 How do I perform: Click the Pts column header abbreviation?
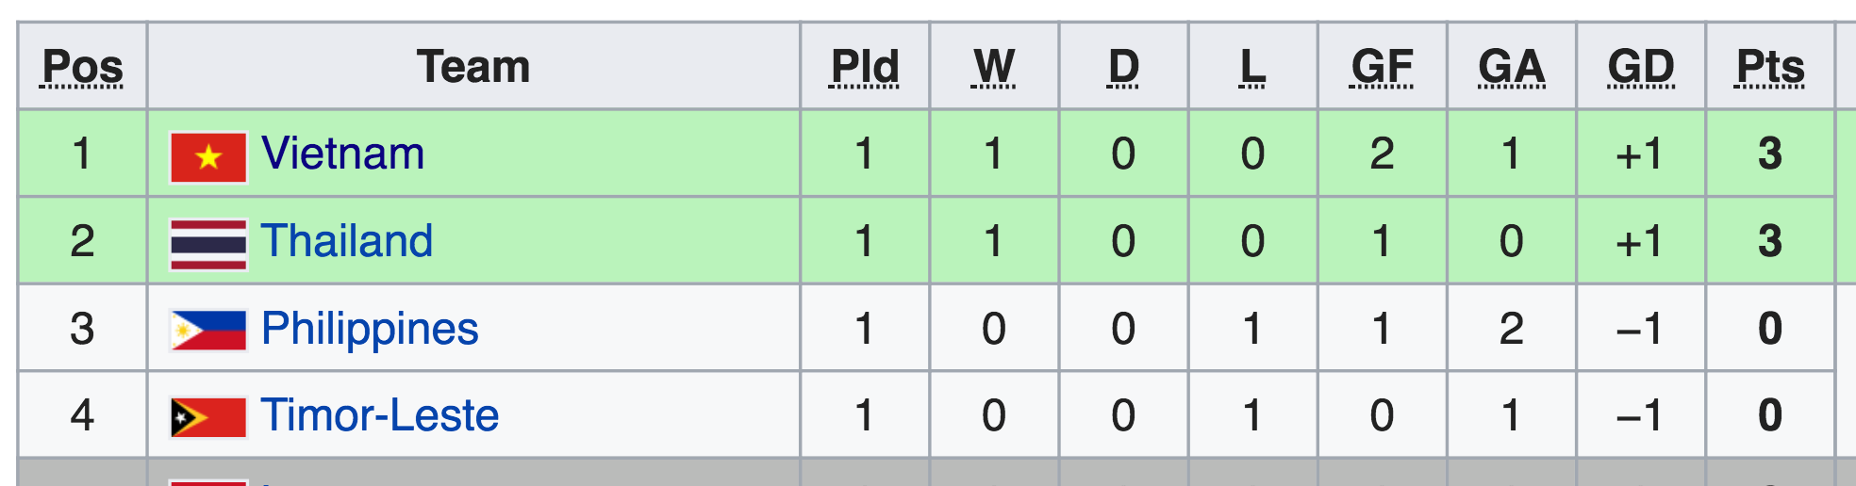1770,67
